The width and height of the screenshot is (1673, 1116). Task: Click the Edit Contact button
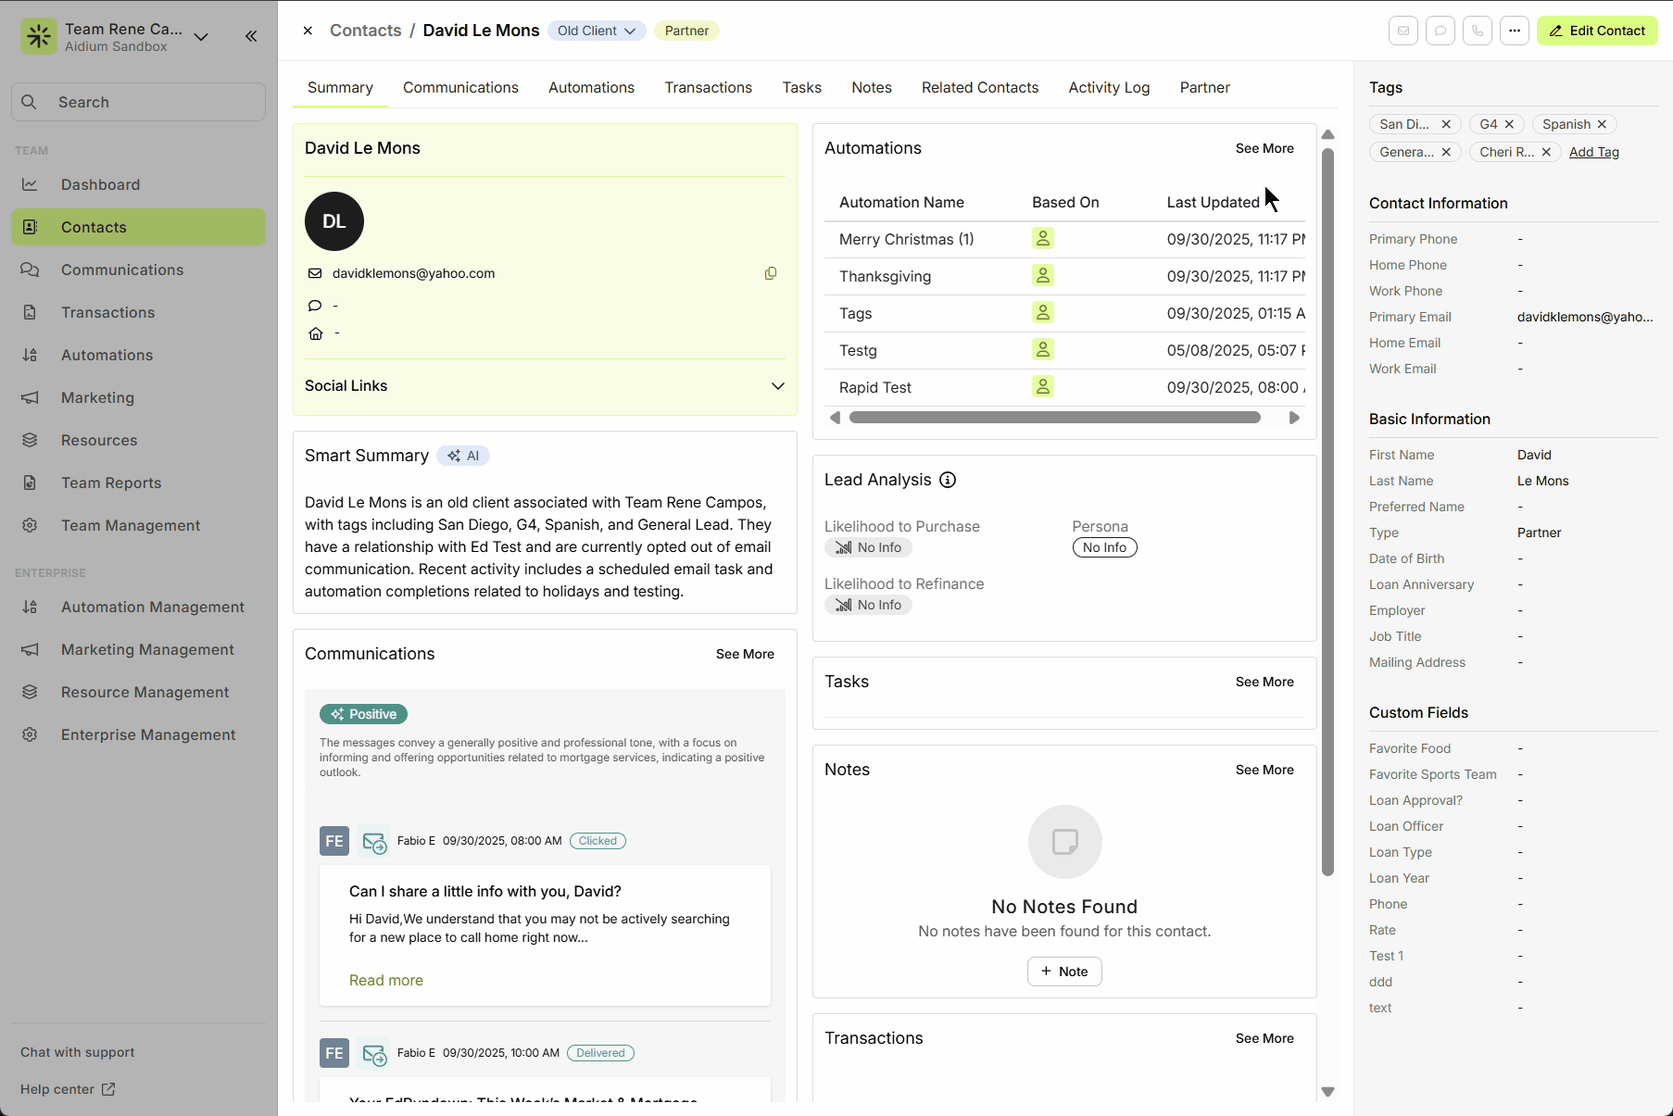point(1597,31)
